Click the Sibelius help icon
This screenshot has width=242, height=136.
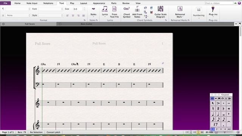(239, 3)
